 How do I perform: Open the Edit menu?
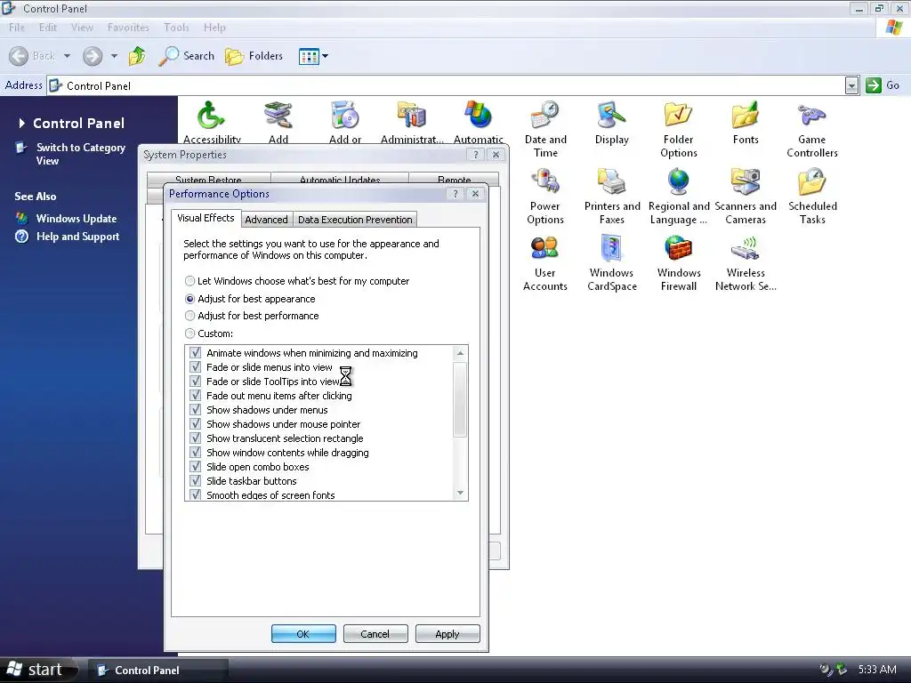pos(48,28)
